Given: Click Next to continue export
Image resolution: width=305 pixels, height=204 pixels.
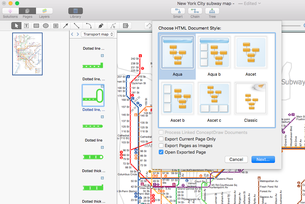Looking at the screenshot, I should 263,159.
